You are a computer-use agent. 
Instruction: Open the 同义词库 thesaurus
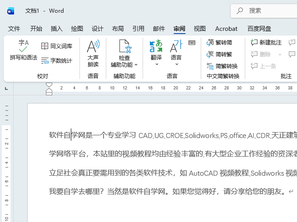(x=57, y=46)
